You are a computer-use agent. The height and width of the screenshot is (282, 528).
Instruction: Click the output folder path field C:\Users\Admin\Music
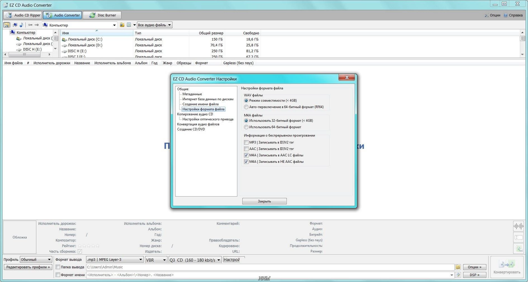coord(270,267)
